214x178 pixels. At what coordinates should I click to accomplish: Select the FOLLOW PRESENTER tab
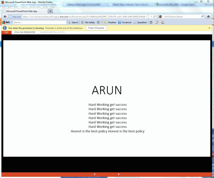(x=25, y=32)
